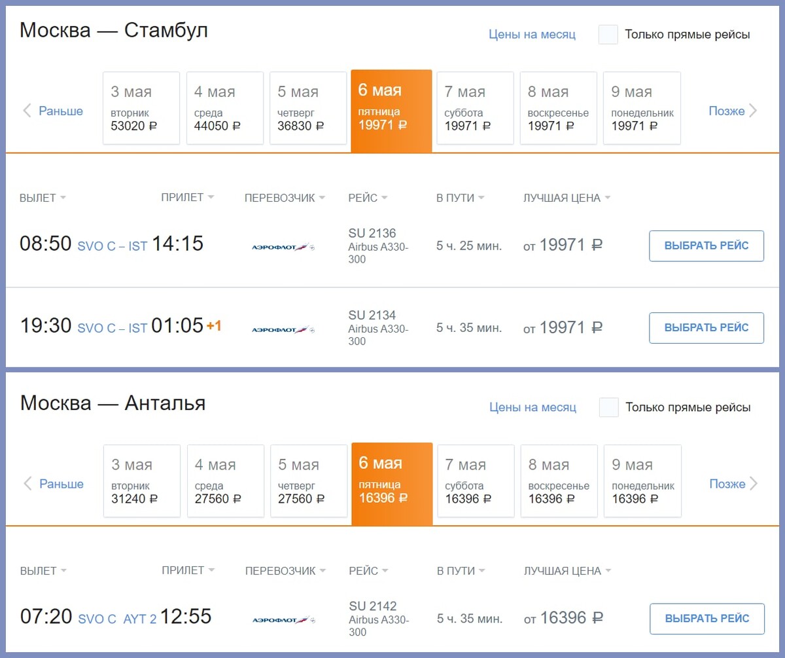785x658 pixels.
Task: Select 3 мая tab for Анталья
Action: click(x=142, y=481)
